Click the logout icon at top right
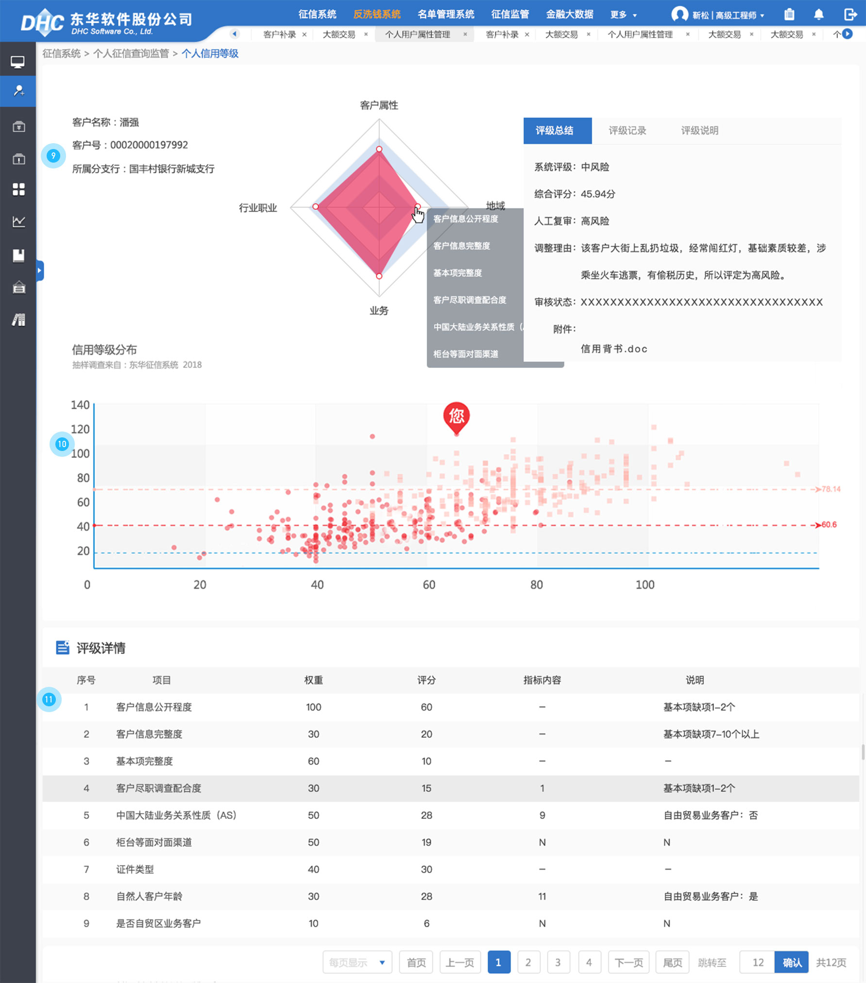The height and width of the screenshot is (983, 866). (850, 15)
